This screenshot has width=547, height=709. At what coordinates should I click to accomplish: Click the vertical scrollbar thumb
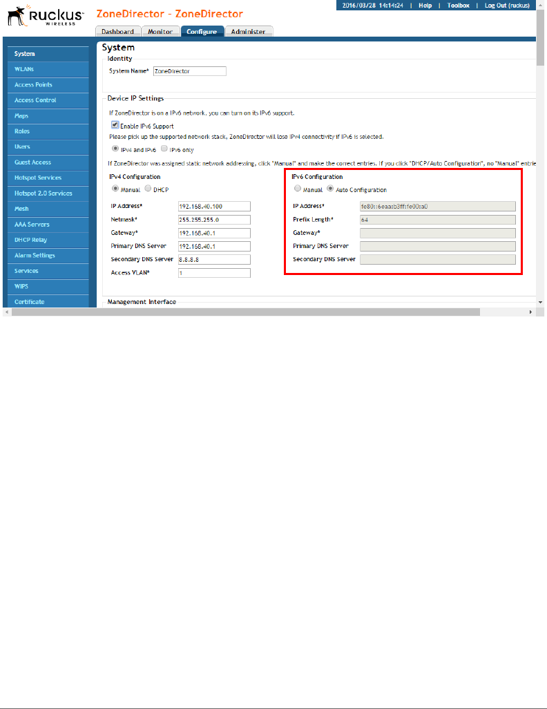pos(540,37)
